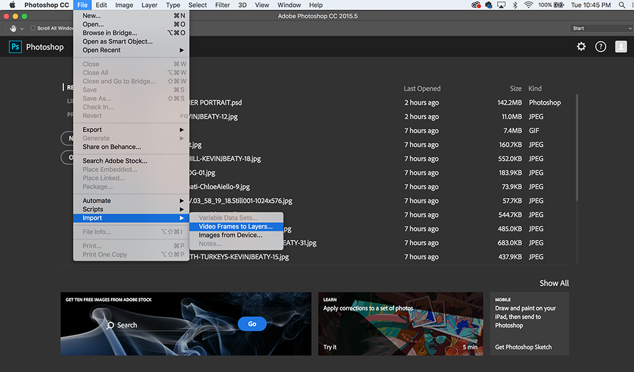
Task: Select Browse in Bridge
Action: pyautogui.click(x=131, y=33)
